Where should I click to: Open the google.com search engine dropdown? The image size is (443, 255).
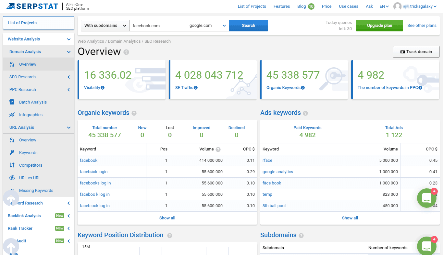[x=208, y=26]
